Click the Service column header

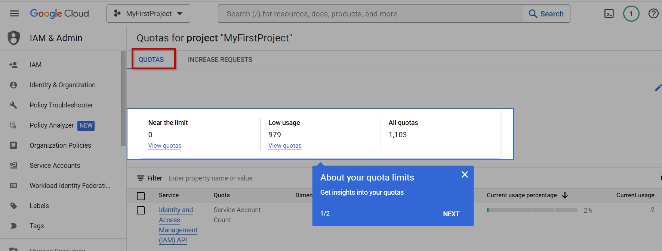[169, 195]
